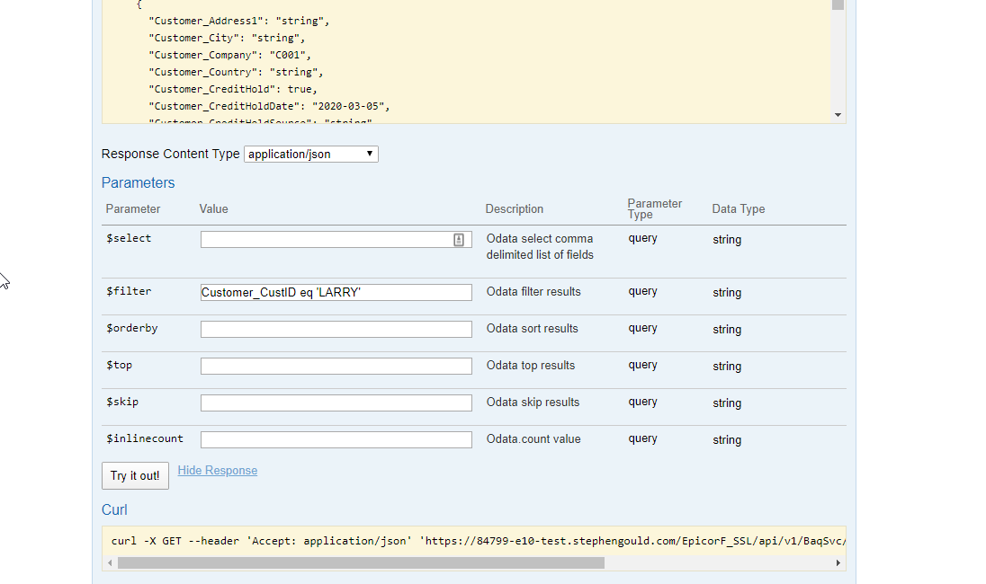The image size is (986, 584).
Task: Click the $skip value input field
Action: (336, 403)
